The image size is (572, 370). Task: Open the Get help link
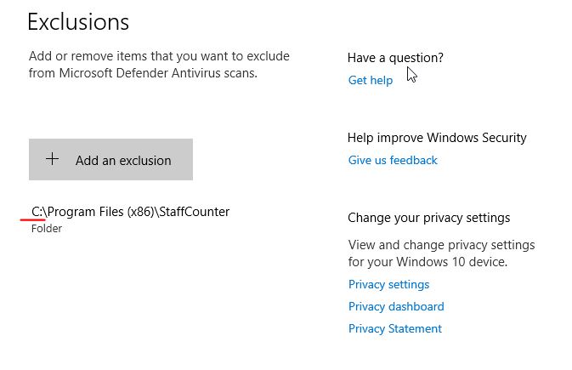(371, 80)
